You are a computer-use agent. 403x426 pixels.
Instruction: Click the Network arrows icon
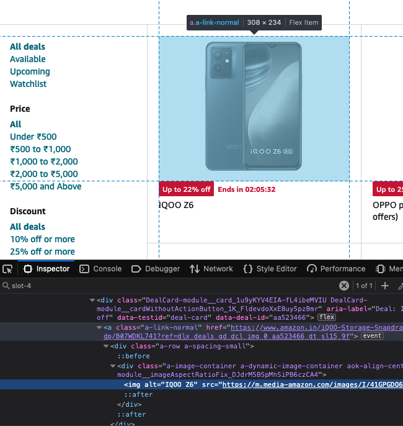coord(195,269)
